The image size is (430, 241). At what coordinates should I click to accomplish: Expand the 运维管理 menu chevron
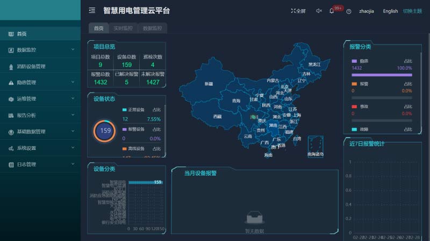point(73,99)
